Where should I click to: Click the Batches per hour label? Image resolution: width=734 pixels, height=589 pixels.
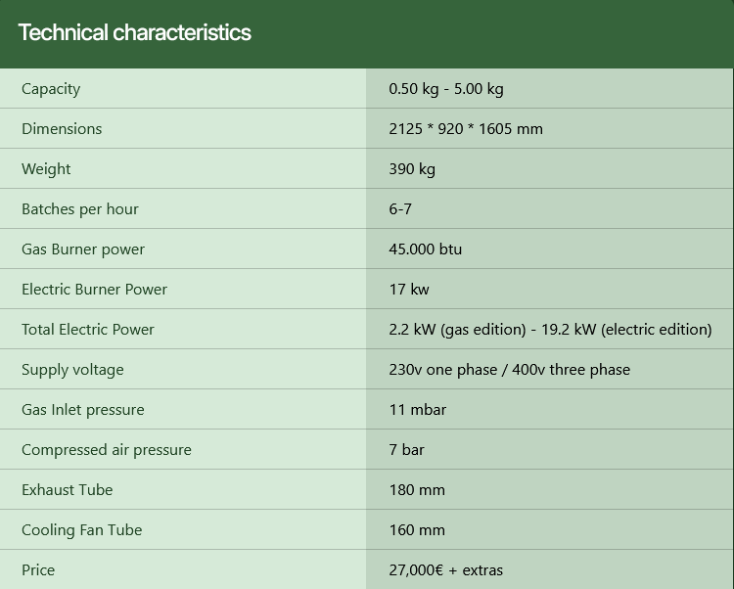[80, 209]
